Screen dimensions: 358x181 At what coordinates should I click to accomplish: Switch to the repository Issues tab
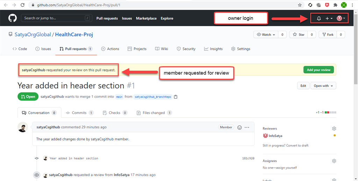43,49
